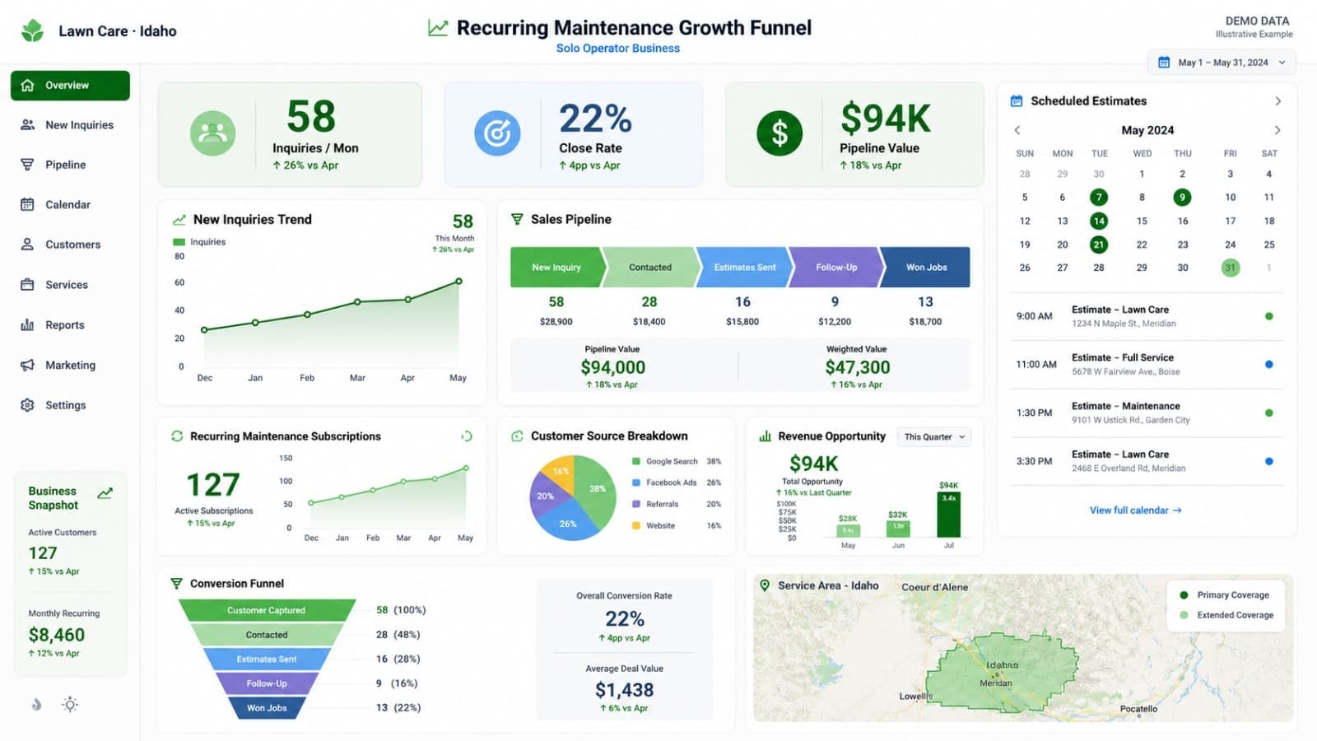Click the Business Snapshot trend icon
1317x741 pixels.
tap(105, 493)
